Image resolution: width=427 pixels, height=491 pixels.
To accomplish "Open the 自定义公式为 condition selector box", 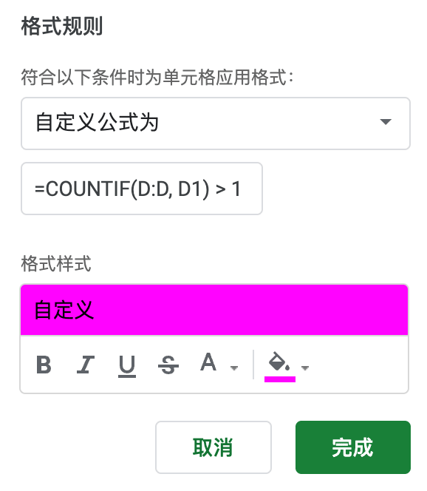I will click(x=216, y=123).
